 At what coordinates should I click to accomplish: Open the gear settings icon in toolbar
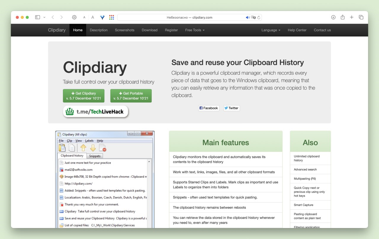(74, 17)
